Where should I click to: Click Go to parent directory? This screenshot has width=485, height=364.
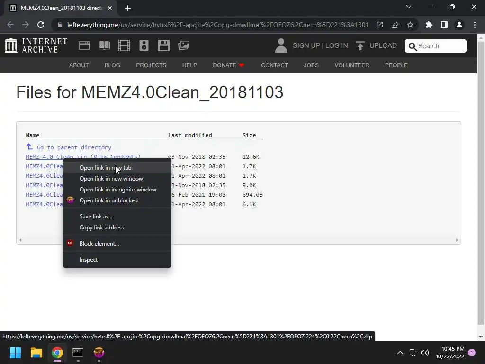(x=74, y=147)
